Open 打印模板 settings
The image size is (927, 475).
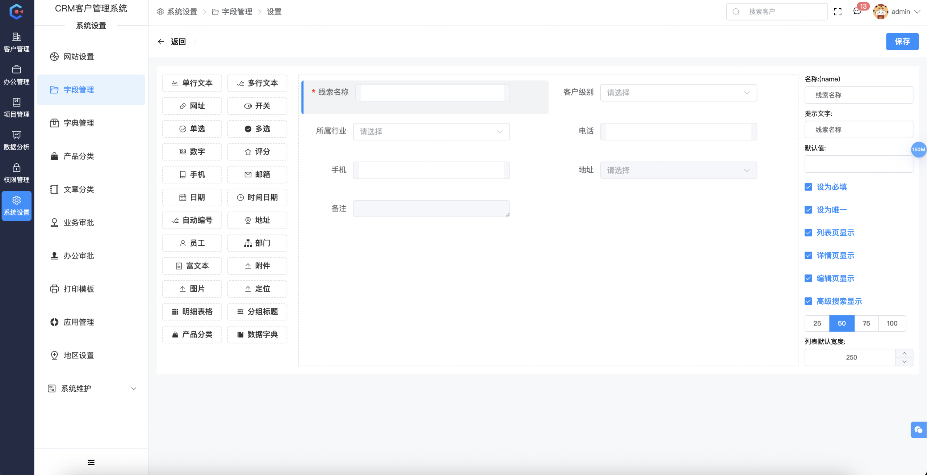[79, 289]
